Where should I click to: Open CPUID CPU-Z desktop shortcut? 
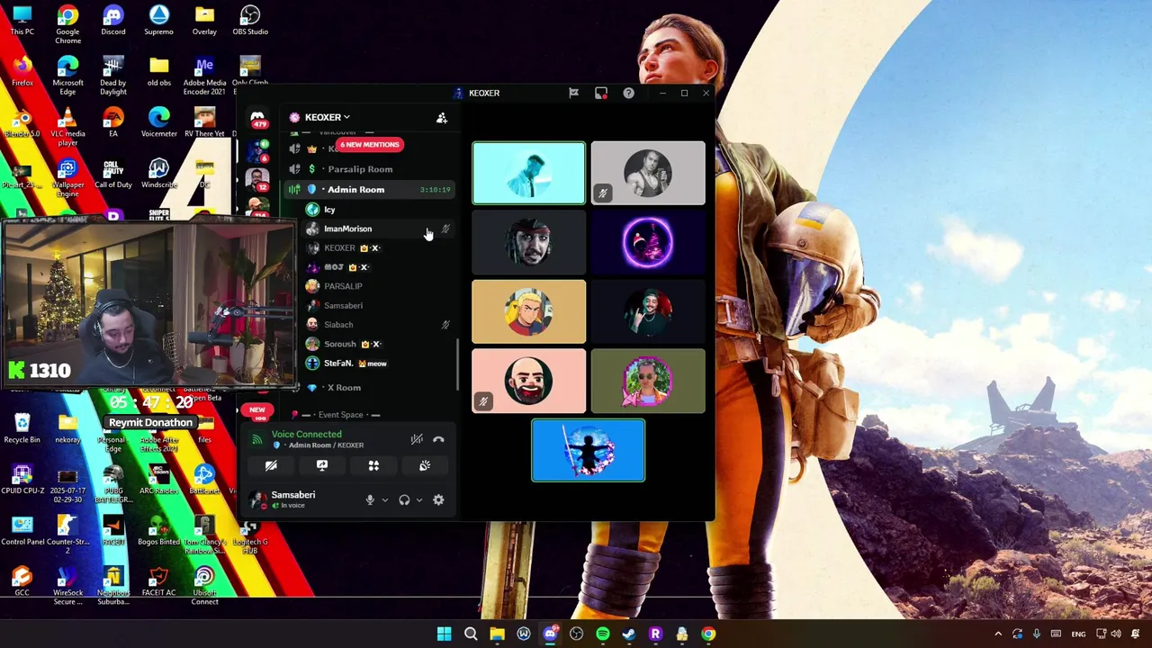[x=22, y=480]
